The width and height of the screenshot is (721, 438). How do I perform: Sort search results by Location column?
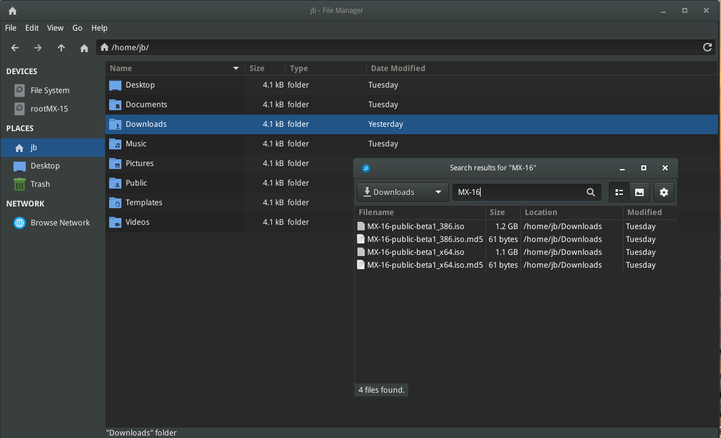point(571,213)
